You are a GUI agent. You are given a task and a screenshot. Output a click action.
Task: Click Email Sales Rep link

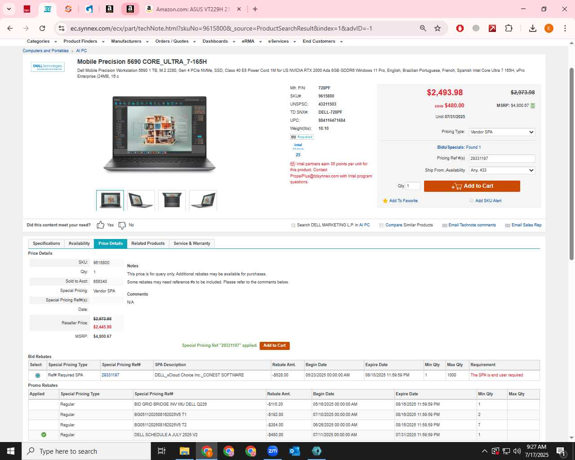pos(526,225)
